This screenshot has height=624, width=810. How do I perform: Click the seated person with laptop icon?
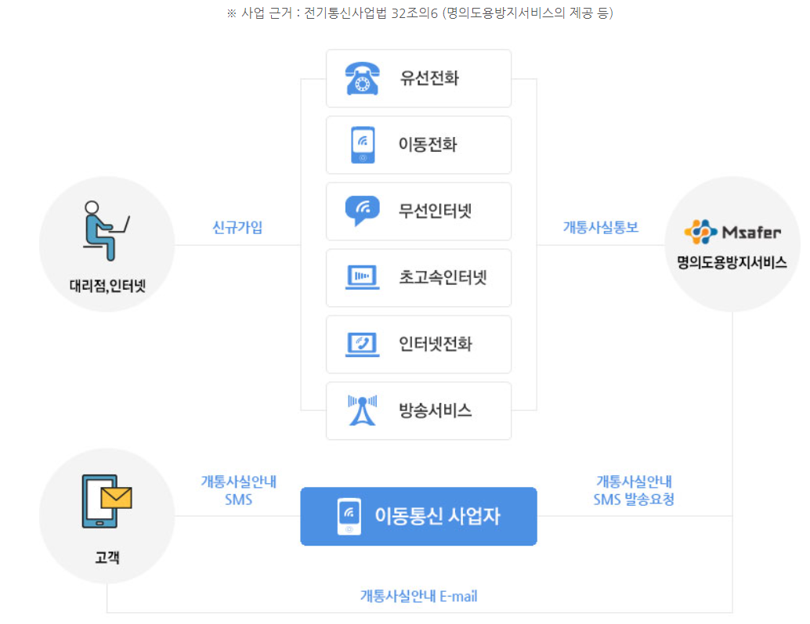(x=106, y=231)
